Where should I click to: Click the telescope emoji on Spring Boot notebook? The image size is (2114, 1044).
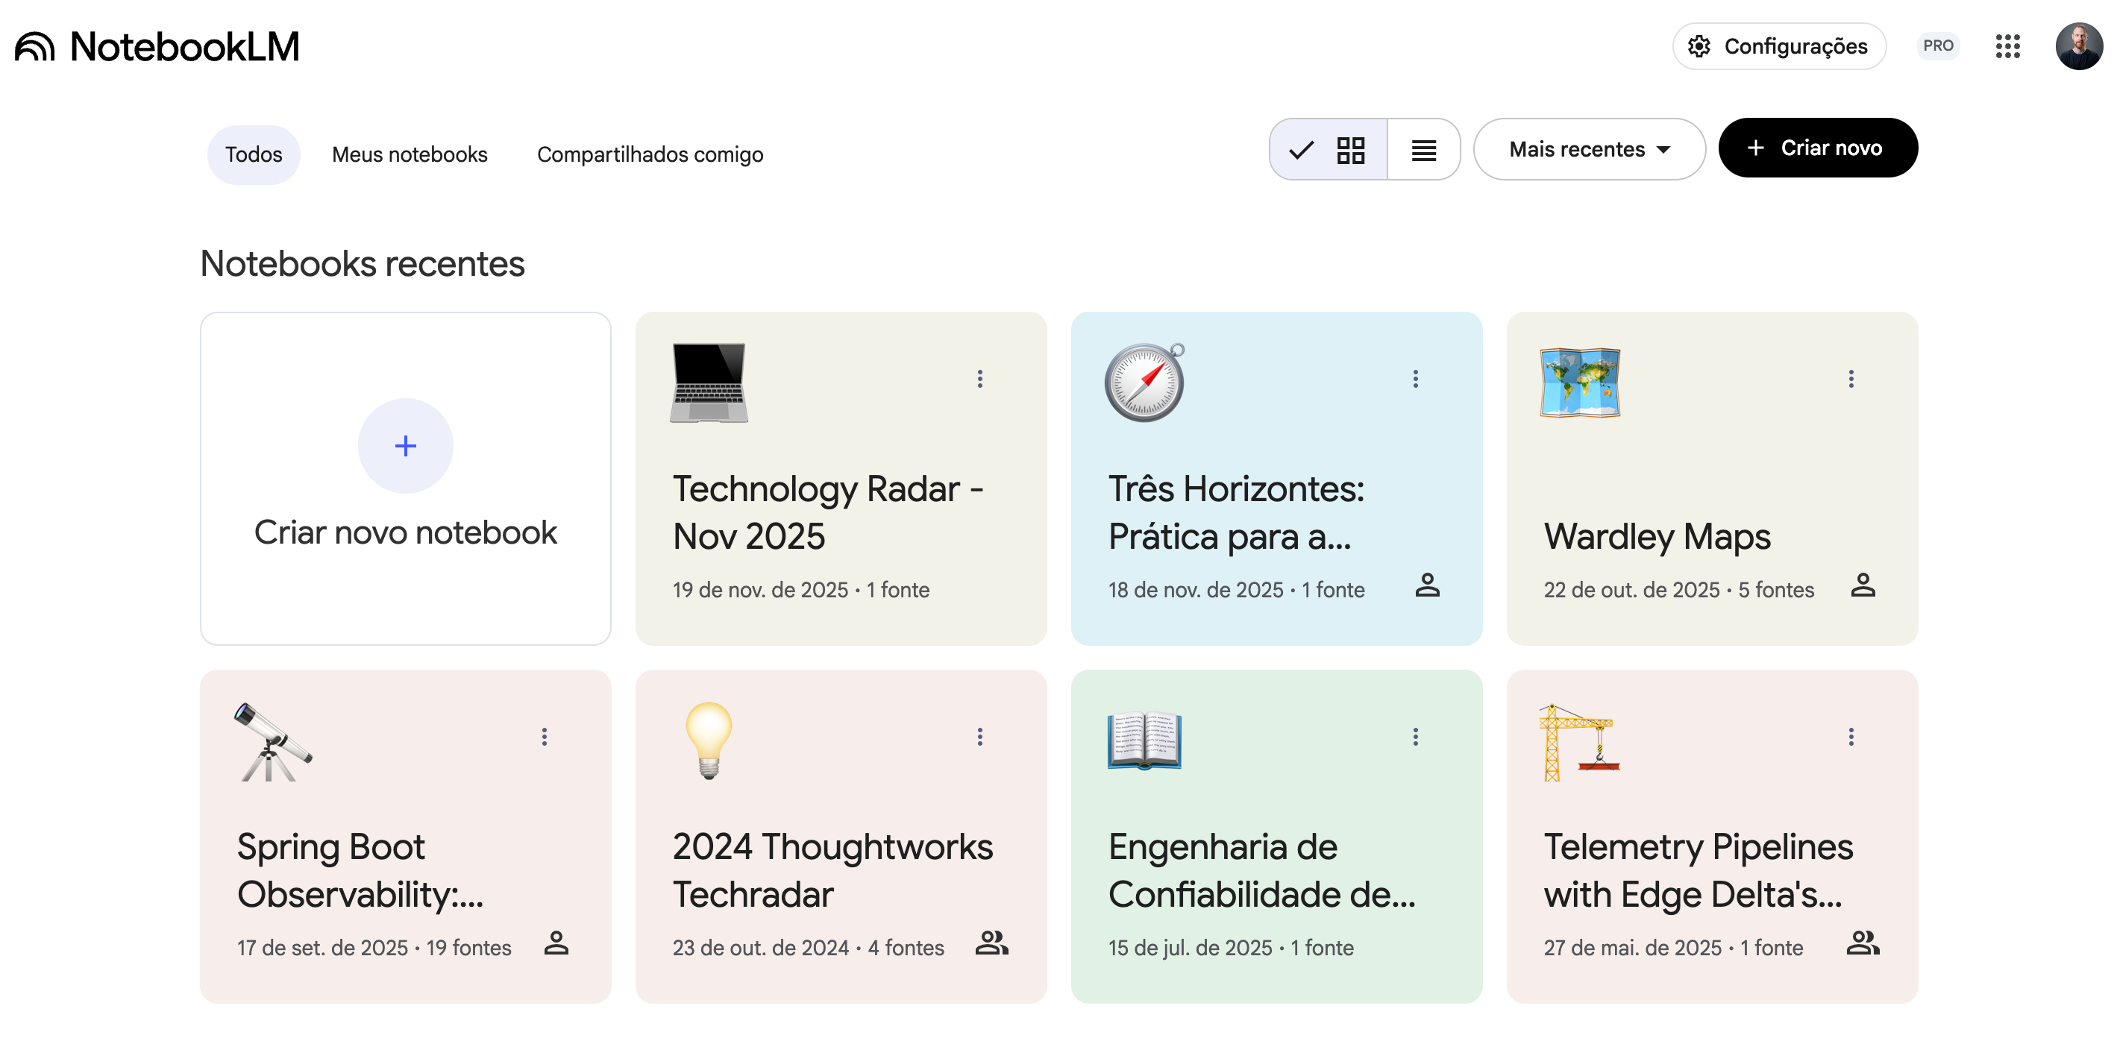273,741
